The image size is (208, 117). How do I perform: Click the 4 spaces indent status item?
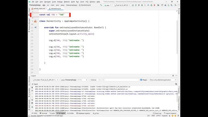click(165, 116)
